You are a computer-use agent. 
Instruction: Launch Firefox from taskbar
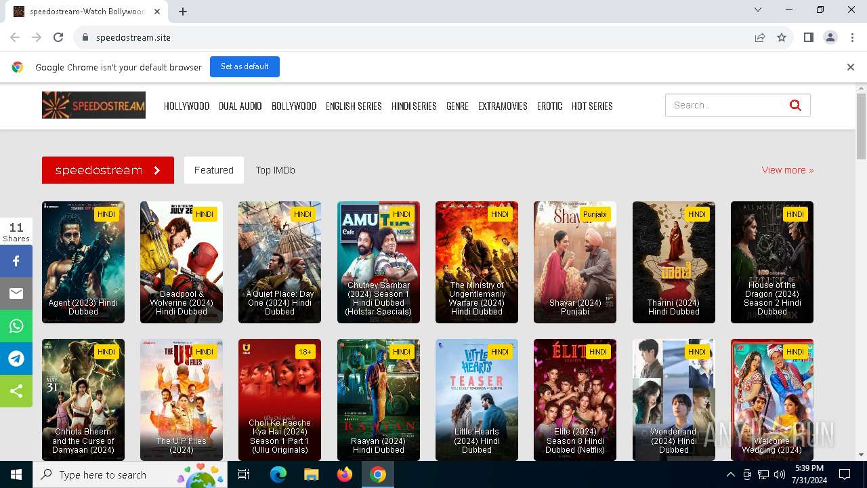point(345,474)
